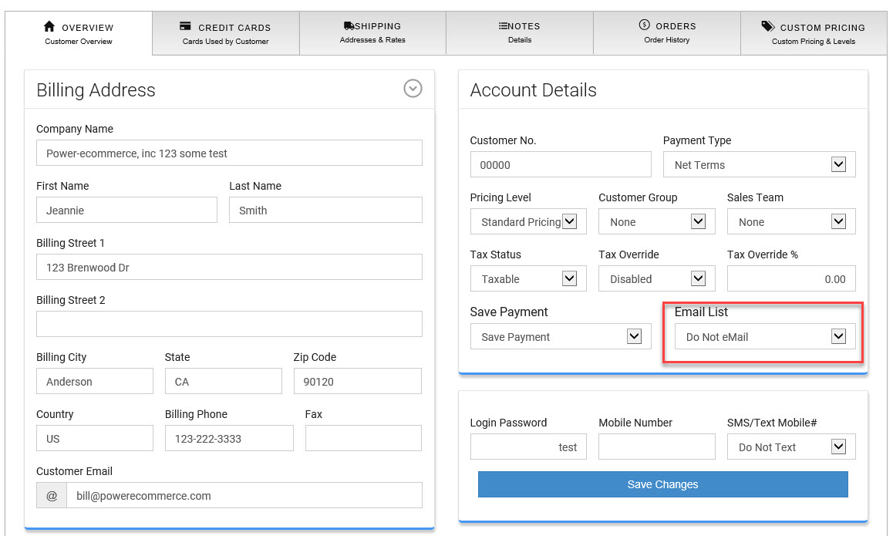Click the Save Changes button
The height and width of the screenshot is (536, 893).
click(x=662, y=484)
